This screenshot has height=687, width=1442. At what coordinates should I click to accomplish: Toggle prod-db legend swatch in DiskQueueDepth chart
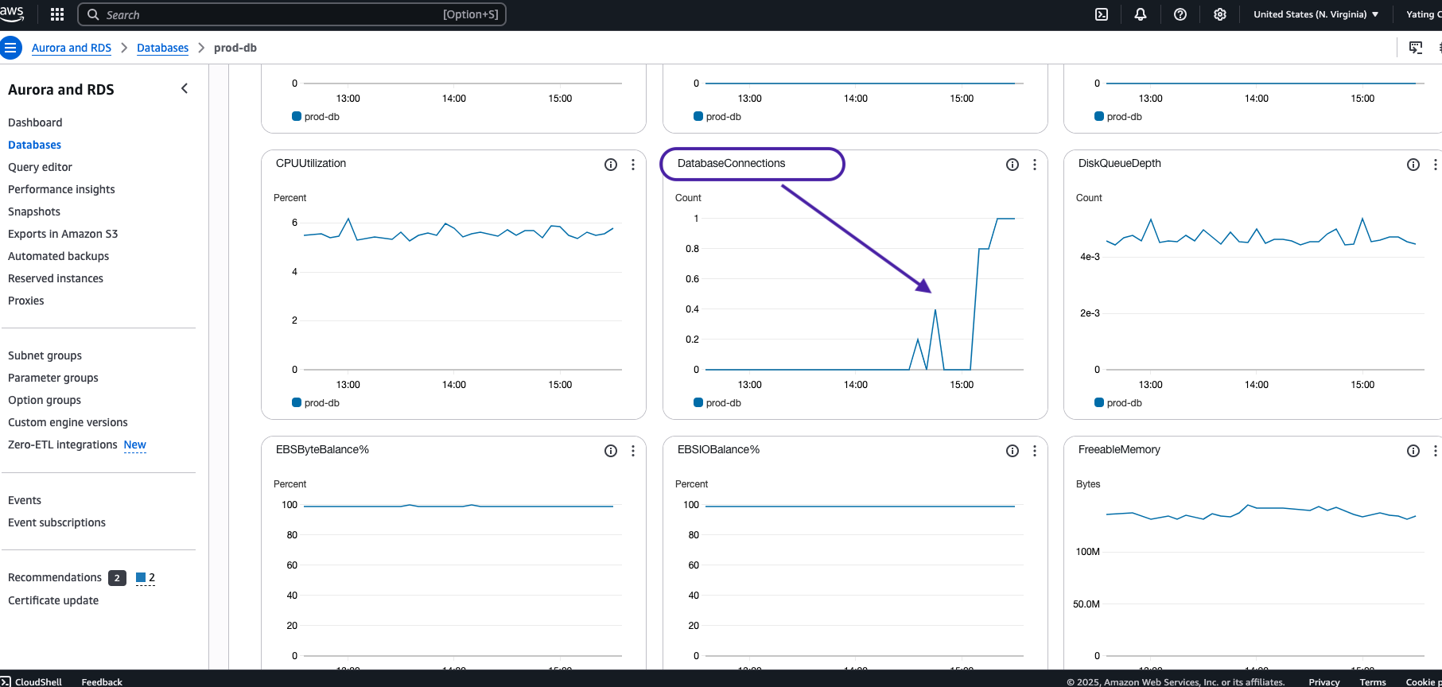[x=1099, y=402]
